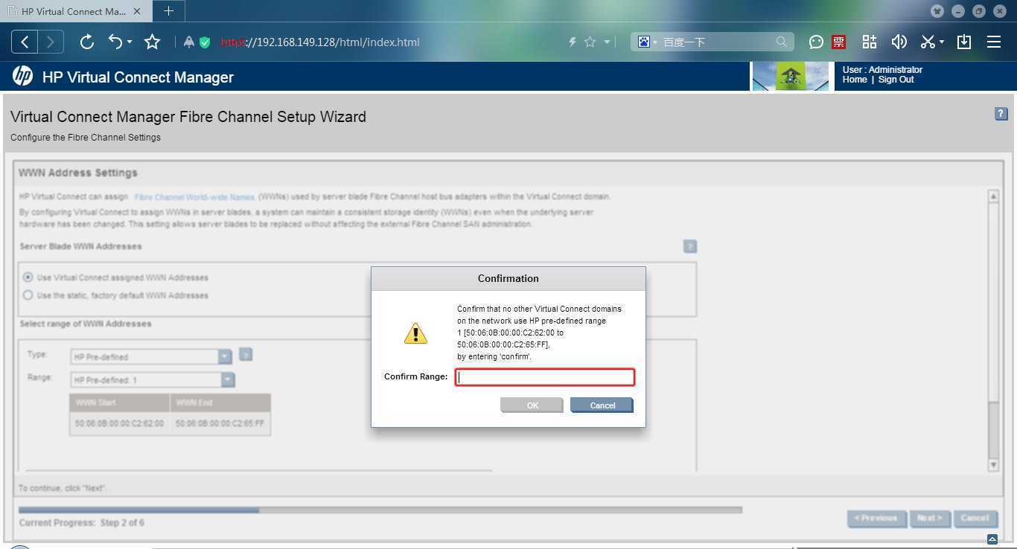Screen dimensions: 1017x549
Task: Open dropdown arrow beside scissors icon
Action: [942, 42]
